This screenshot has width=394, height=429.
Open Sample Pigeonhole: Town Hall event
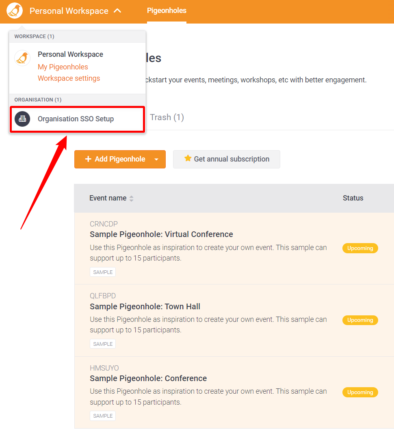pos(145,306)
